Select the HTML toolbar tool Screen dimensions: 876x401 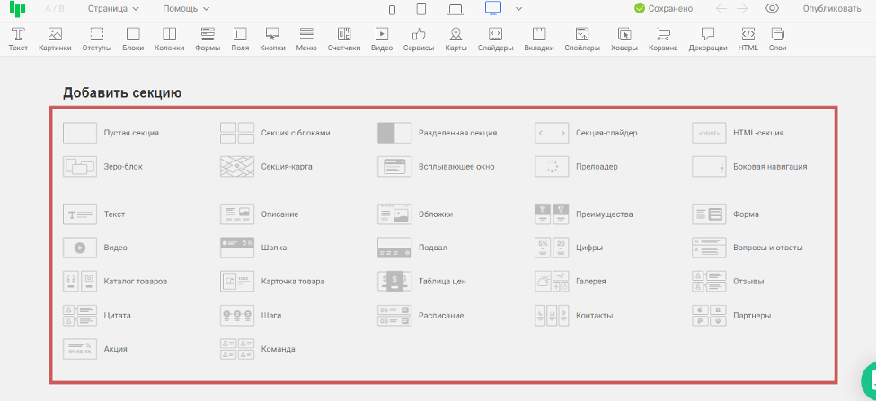(x=748, y=39)
